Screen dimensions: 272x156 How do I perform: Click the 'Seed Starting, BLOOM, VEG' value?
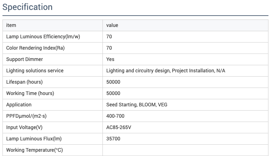137,105
